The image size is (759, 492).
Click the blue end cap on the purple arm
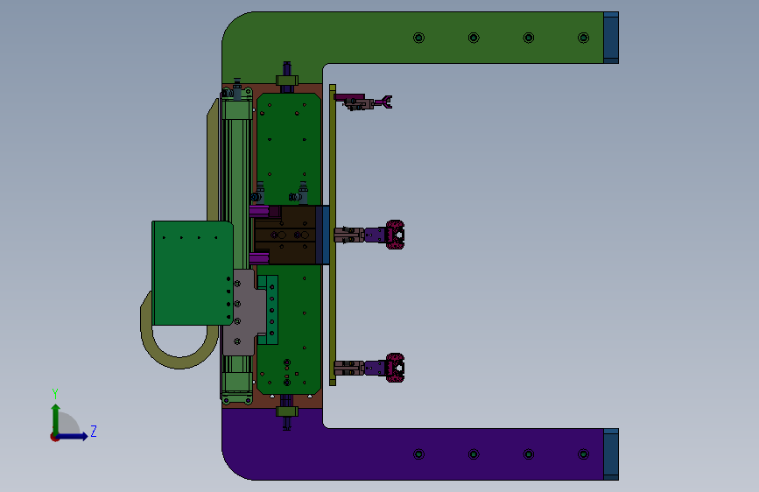click(x=611, y=454)
